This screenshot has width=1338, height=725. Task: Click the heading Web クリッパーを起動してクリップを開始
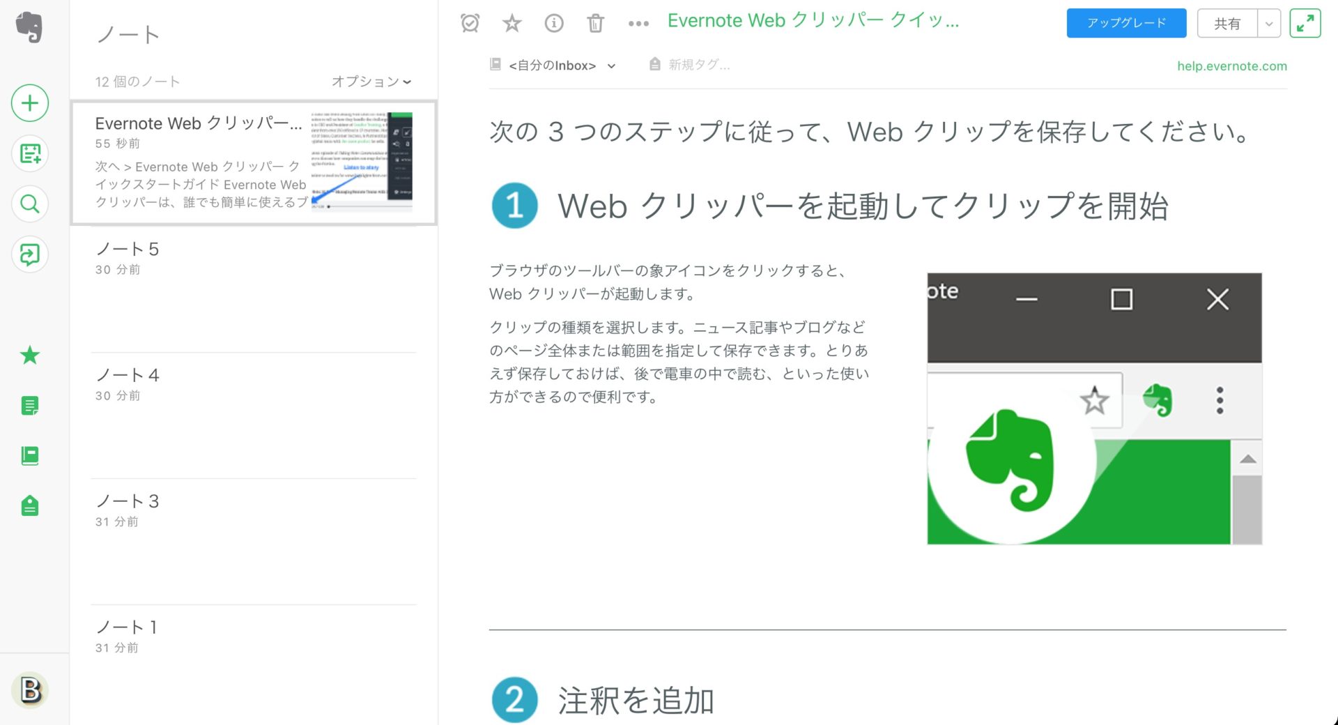[863, 206]
